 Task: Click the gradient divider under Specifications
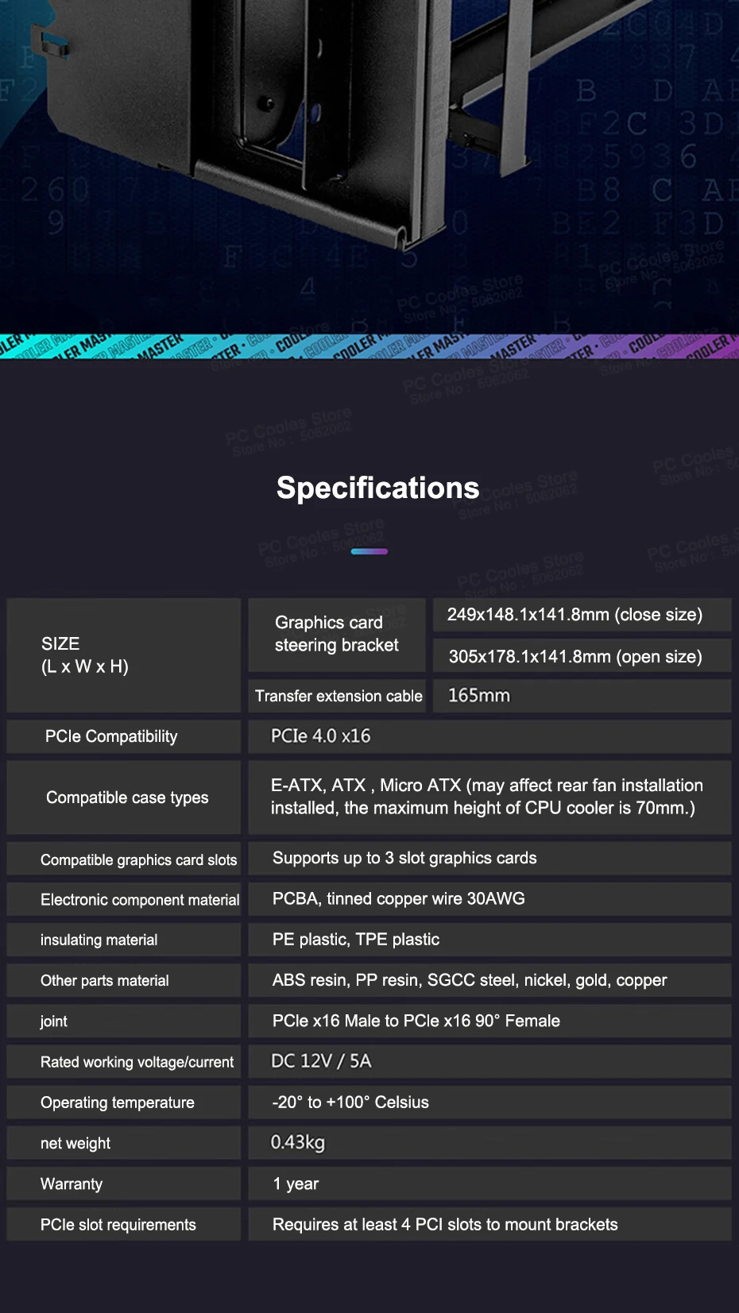click(369, 551)
